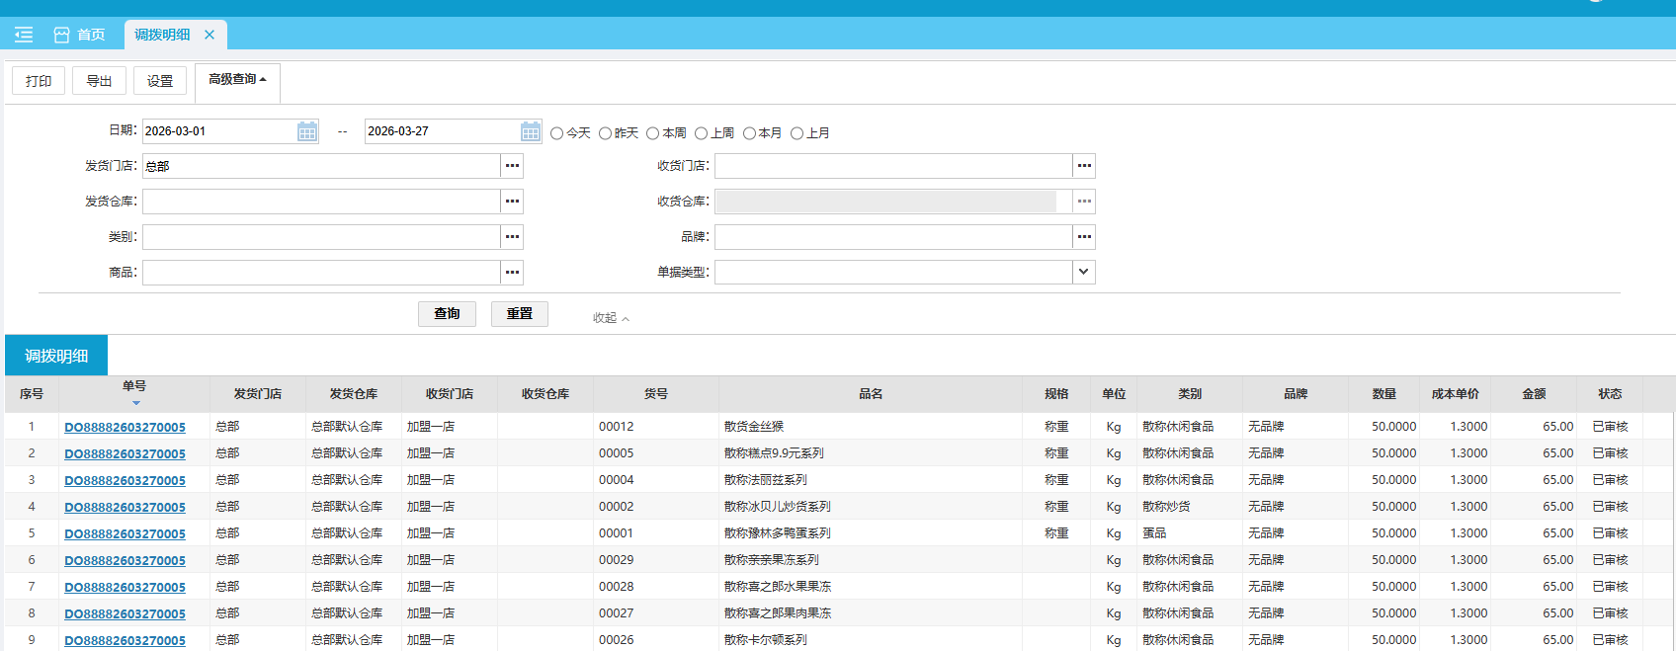Select the 今天 radio button
Viewport: 1676px width, 651px height.
point(557,133)
